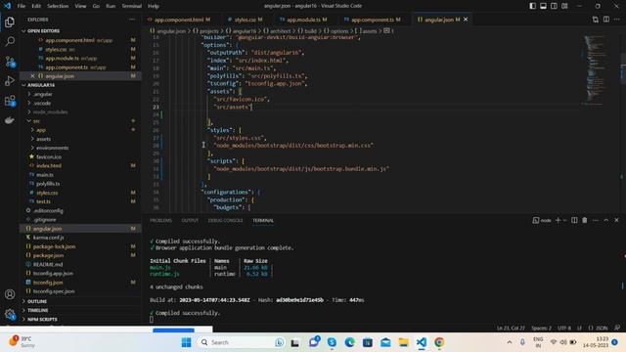
Task: Open the File menu
Action: coord(22,6)
